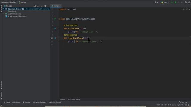Go to previous highlighted problem arrow
This screenshot has width=191, height=107.
click(187, 9)
